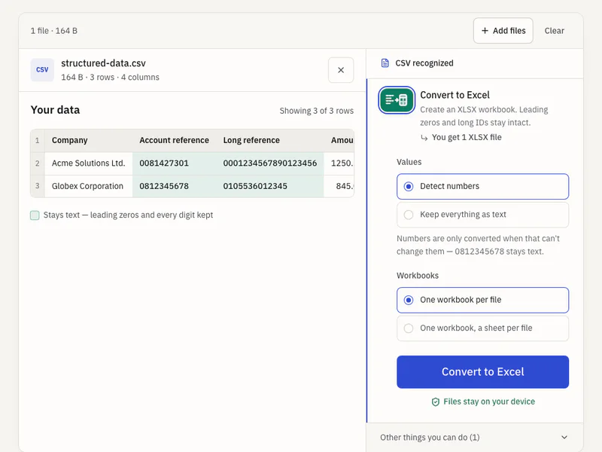Click the shield icon by Files stay on your device

click(x=436, y=402)
